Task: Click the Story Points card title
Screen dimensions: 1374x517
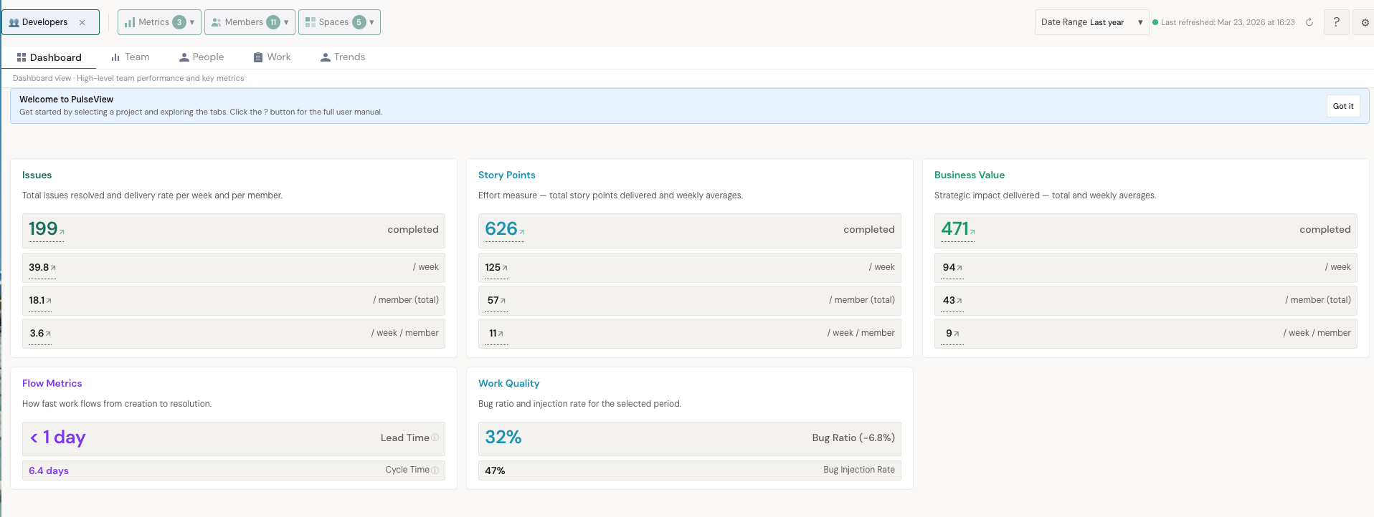Action: pyautogui.click(x=507, y=175)
